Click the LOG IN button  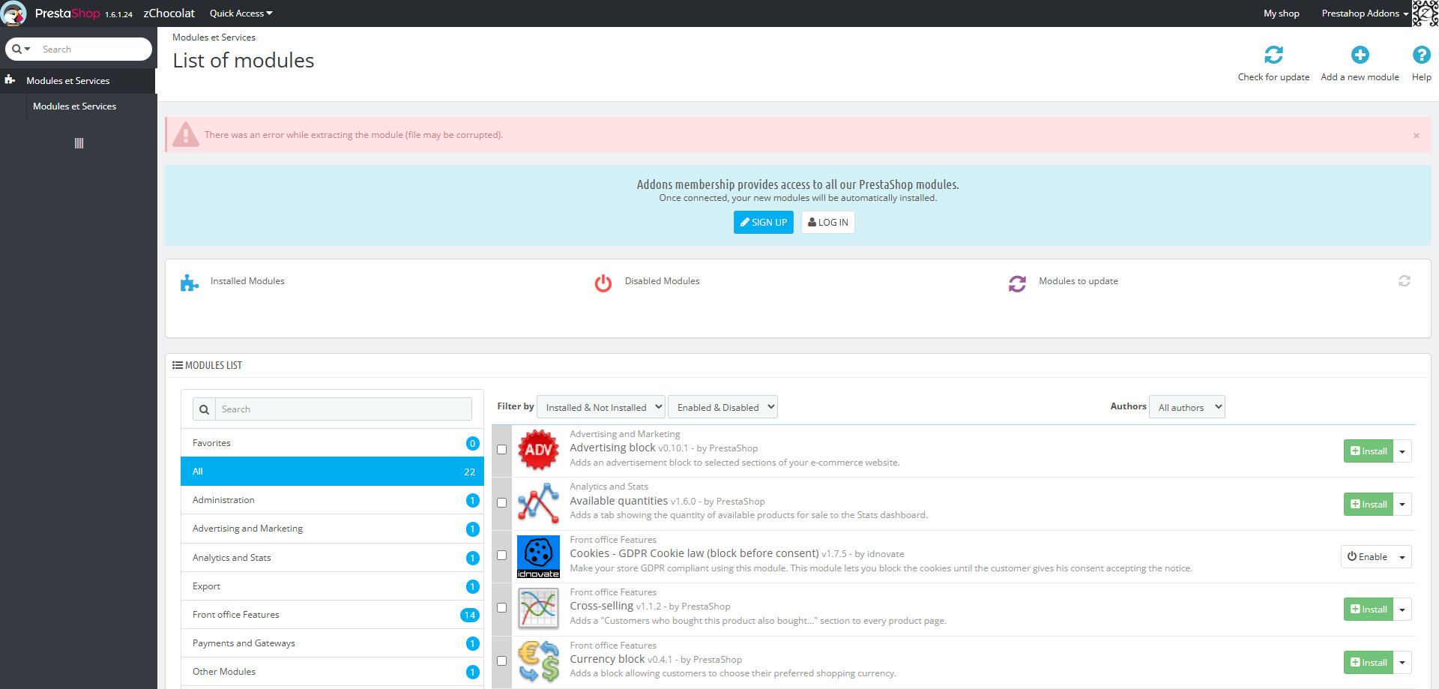(x=828, y=223)
